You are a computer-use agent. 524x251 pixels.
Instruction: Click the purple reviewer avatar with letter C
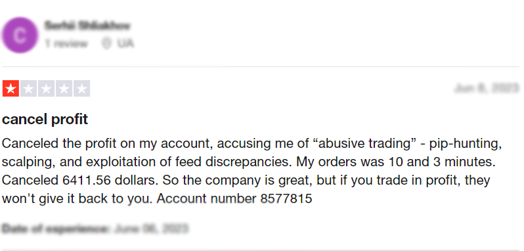click(20, 35)
